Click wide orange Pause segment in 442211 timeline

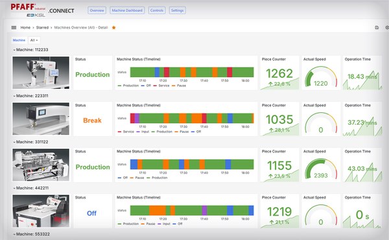(158, 210)
